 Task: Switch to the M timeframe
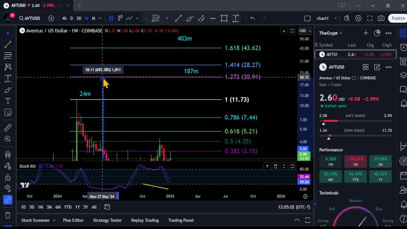[93, 18]
